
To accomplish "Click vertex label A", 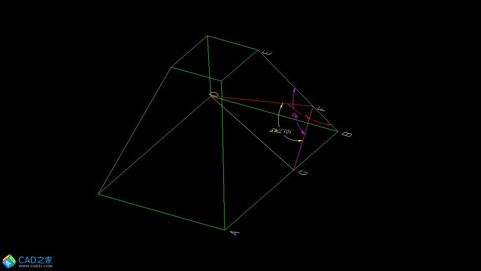I will coord(235,233).
